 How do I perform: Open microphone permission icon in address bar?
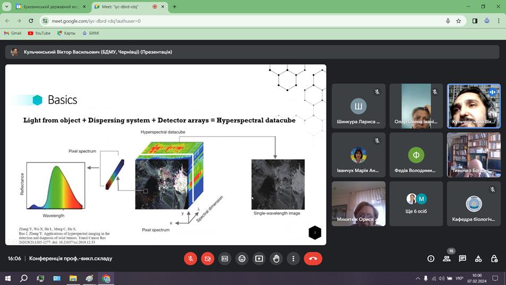click(448, 21)
